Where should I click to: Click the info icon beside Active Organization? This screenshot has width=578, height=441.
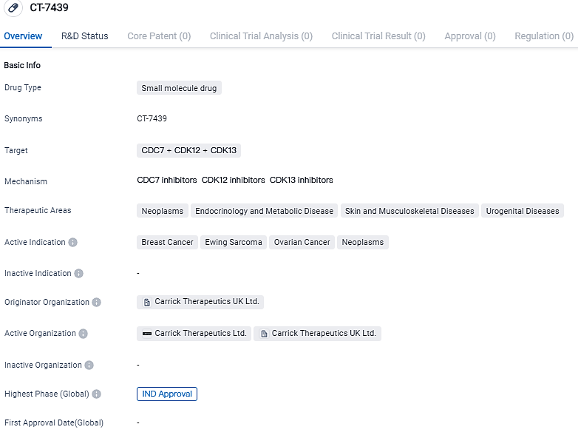84,334
